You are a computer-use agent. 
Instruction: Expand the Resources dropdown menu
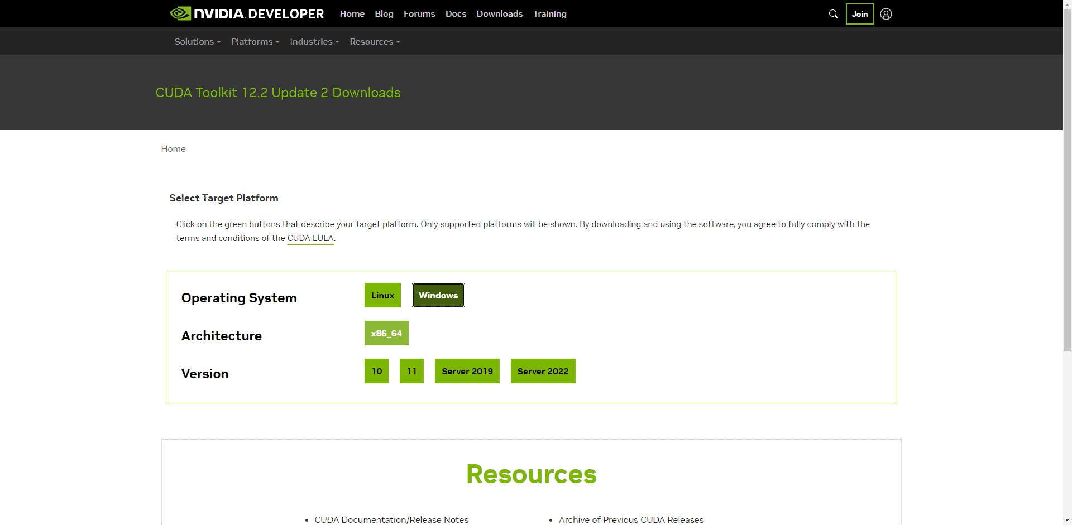375,42
